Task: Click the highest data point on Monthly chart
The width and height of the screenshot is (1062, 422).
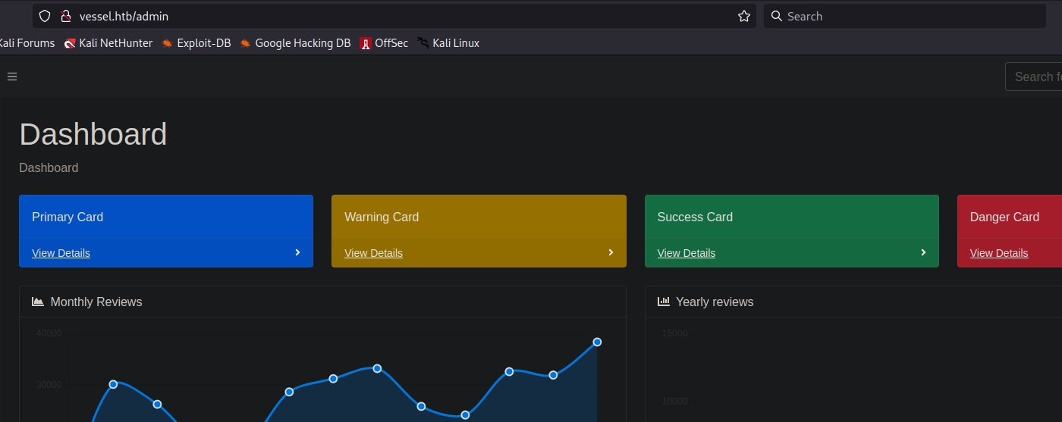Action: 597,342
